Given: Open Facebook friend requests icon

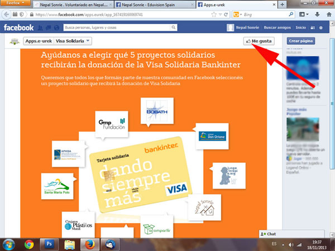Looking at the screenshot, I should [x=40, y=27].
